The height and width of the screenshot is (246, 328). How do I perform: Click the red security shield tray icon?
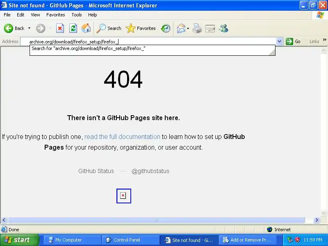tap(298, 240)
